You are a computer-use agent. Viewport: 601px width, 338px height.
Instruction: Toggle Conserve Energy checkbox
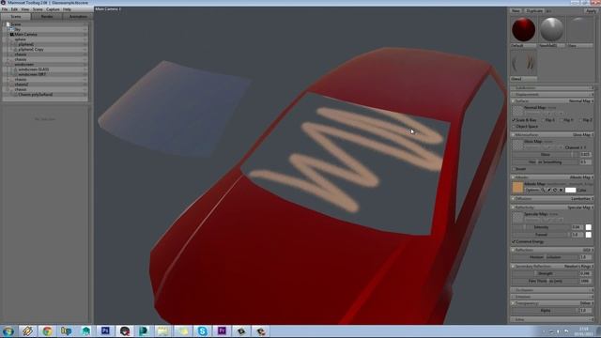point(514,242)
